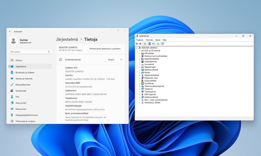The height and width of the screenshot is (156, 261).
Task: Toggle the console tree button in Device Manager
Action: pyautogui.click(x=145, y=44)
